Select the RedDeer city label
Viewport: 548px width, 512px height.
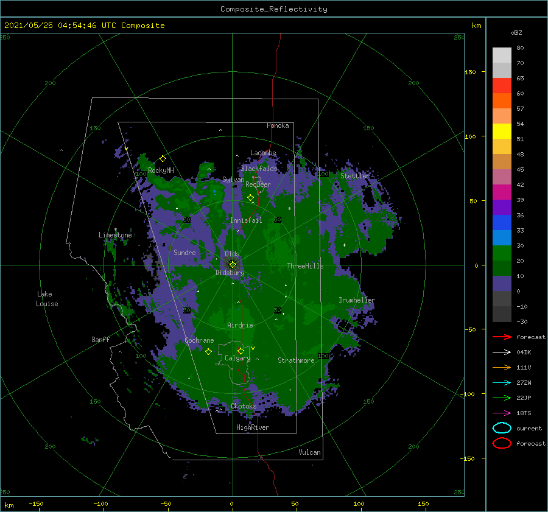[258, 184]
